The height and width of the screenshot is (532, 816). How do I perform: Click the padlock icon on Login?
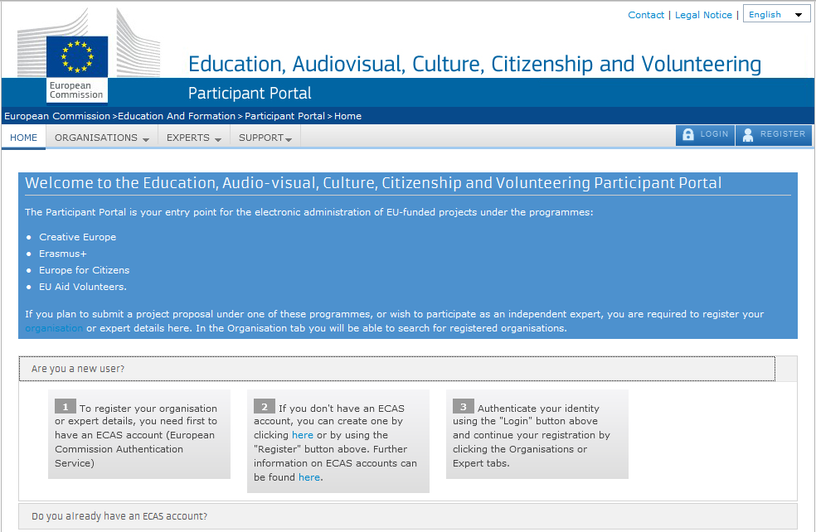click(x=688, y=135)
